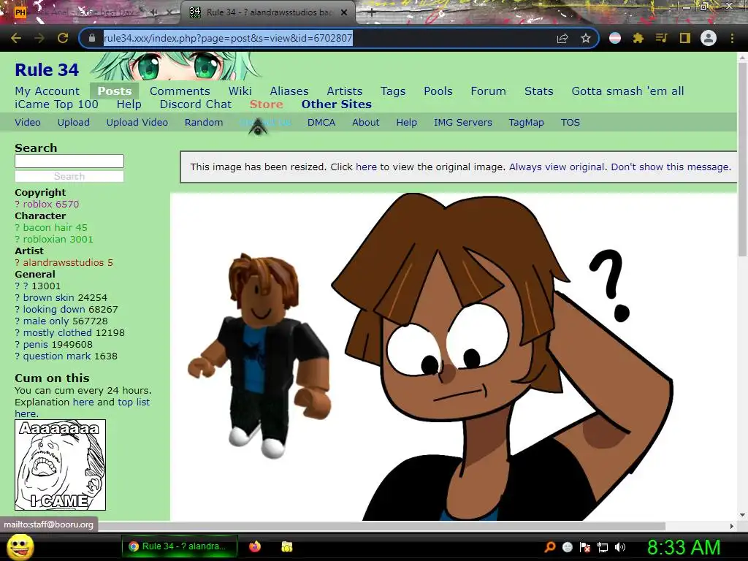Open the Artists page

345,91
